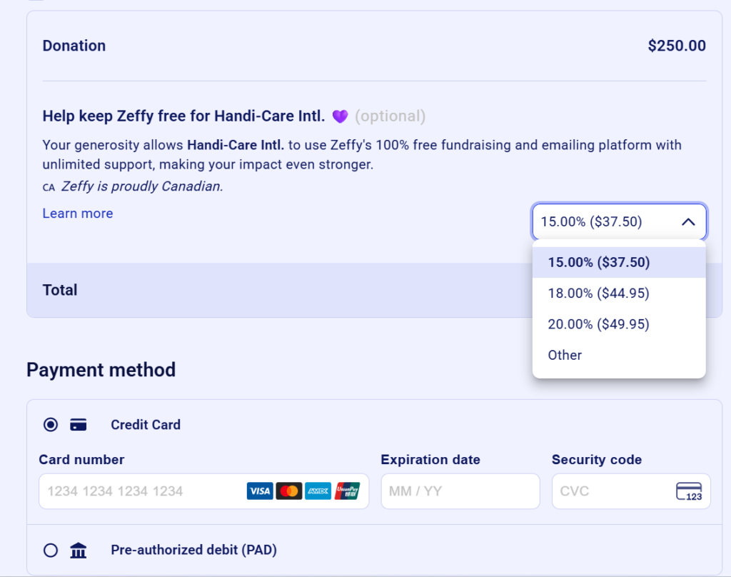
Task: Click the credit card icon beside Credit Card
Action: click(x=79, y=425)
